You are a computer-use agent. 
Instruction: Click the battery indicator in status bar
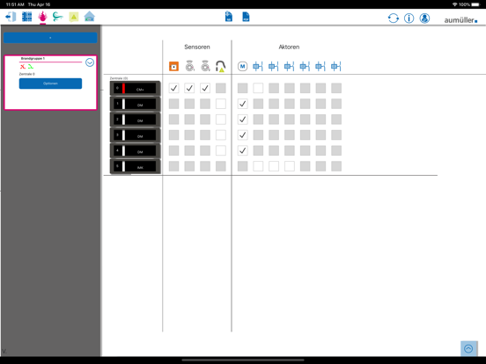475,4
